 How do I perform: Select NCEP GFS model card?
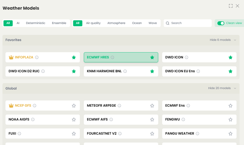pos(43,106)
